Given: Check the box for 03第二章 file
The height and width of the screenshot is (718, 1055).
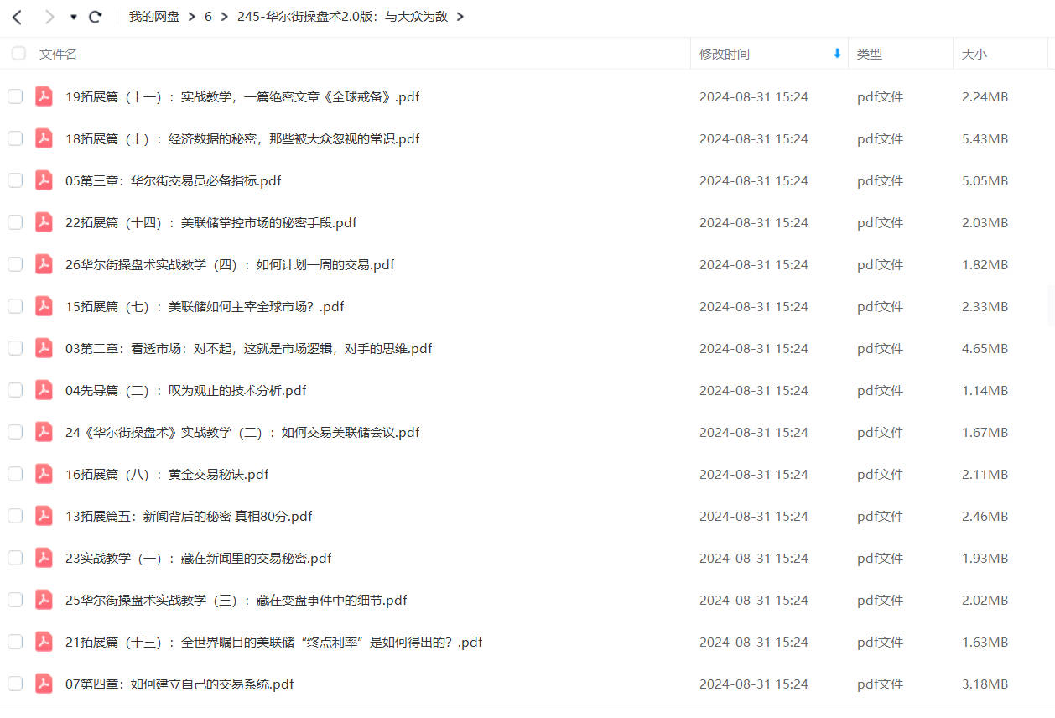Looking at the screenshot, I should (15, 348).
